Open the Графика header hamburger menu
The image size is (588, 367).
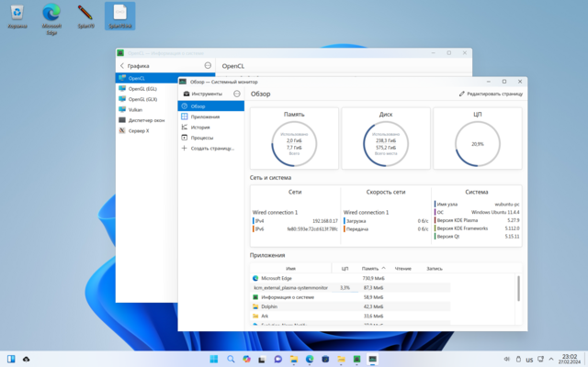pyautogui.click(x=208, y=66)
